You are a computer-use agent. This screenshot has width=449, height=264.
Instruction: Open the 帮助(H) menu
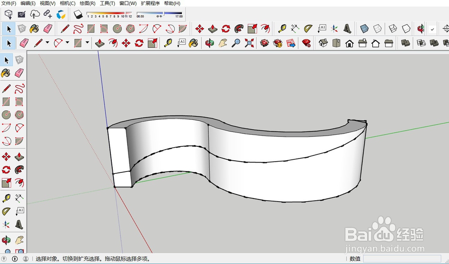pos(172,4)
